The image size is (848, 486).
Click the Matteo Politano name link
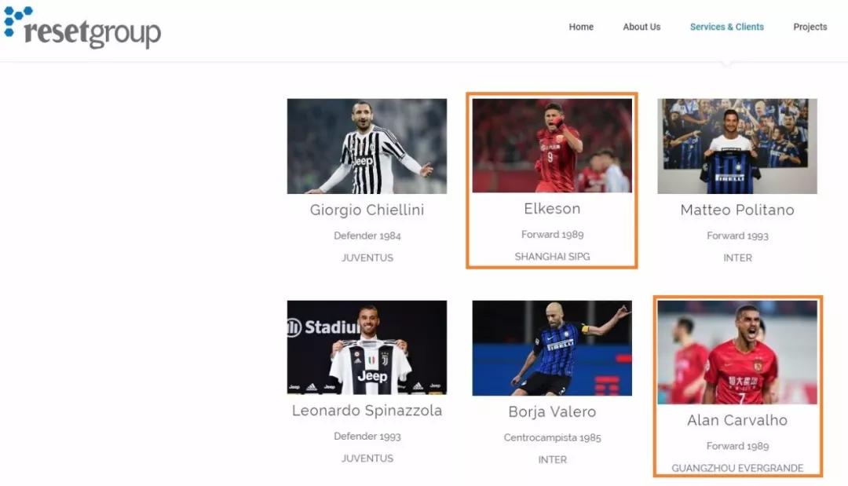(x=737, y=210)
